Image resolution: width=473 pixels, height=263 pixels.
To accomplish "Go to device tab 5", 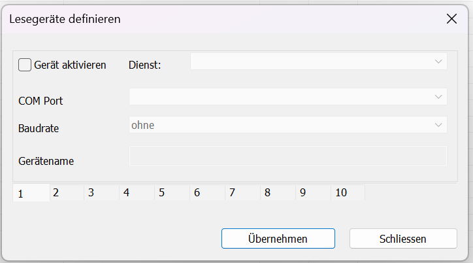I will (x=172, y=192).
